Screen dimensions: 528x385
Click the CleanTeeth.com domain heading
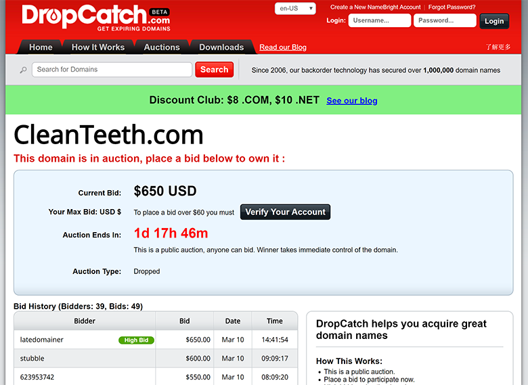108,135
